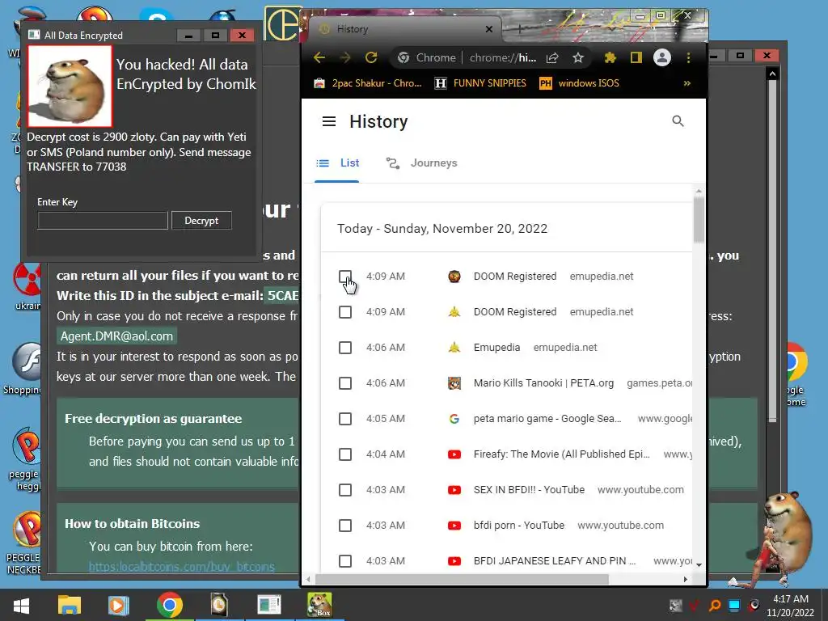Open Chrome side panel icon
Viewport: 828px width, 621px height.
pos(636,57)
